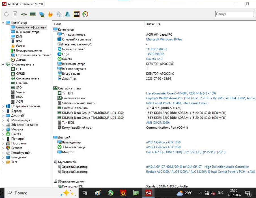Select the Конфігурація tree item
256x198 pixels.
point(21,153)
